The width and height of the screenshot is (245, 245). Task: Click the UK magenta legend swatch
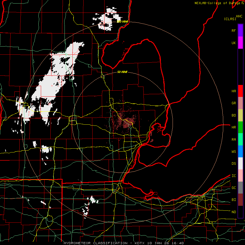240,43
